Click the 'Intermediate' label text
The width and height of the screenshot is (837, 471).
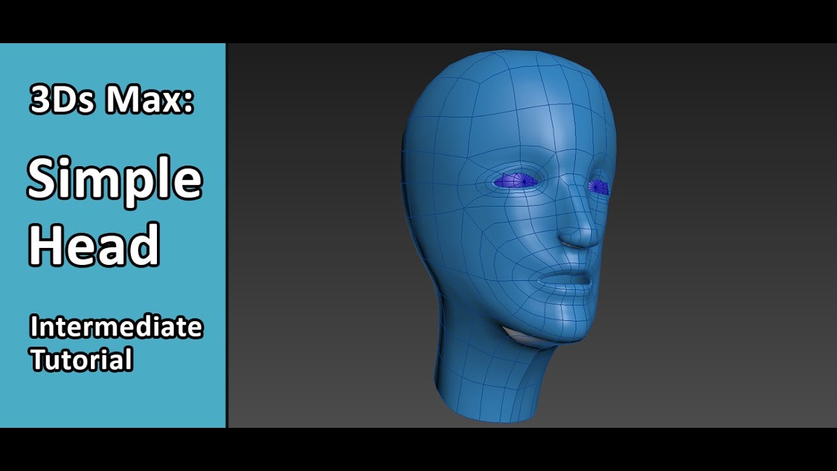point(116,326)
